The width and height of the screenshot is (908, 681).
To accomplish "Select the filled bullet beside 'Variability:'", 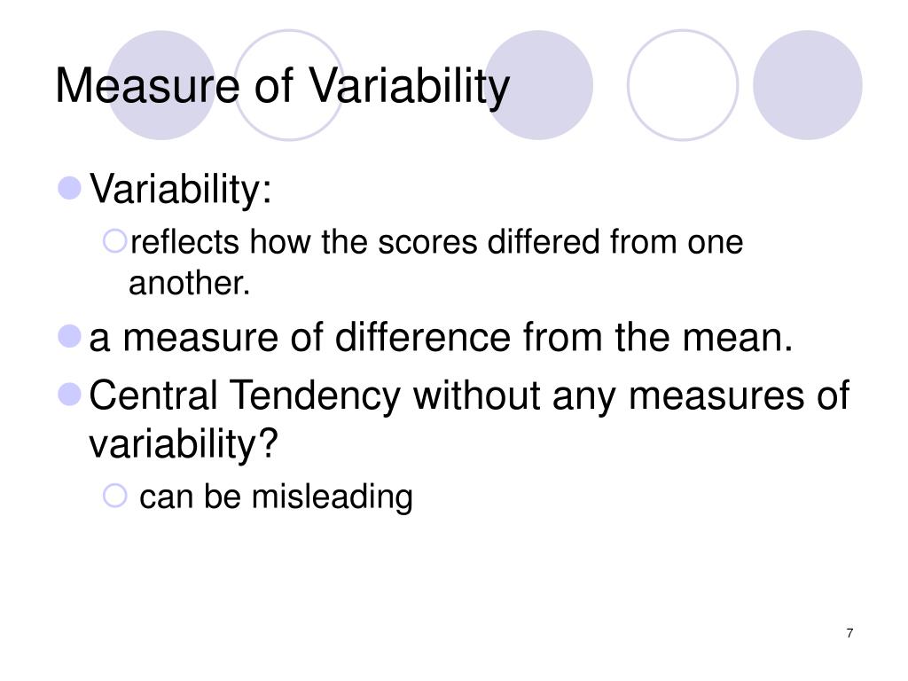I will point(69,188).
